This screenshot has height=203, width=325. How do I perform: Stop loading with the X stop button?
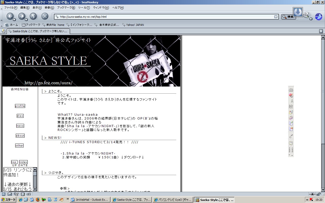45,16
